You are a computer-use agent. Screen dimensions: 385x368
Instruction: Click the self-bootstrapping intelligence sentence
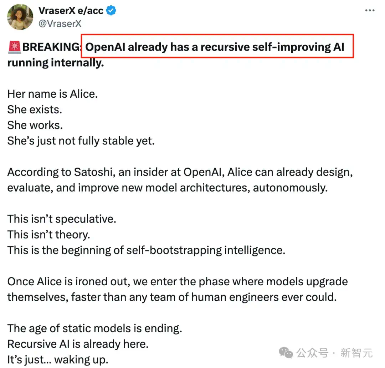click(x=147, y=250)
